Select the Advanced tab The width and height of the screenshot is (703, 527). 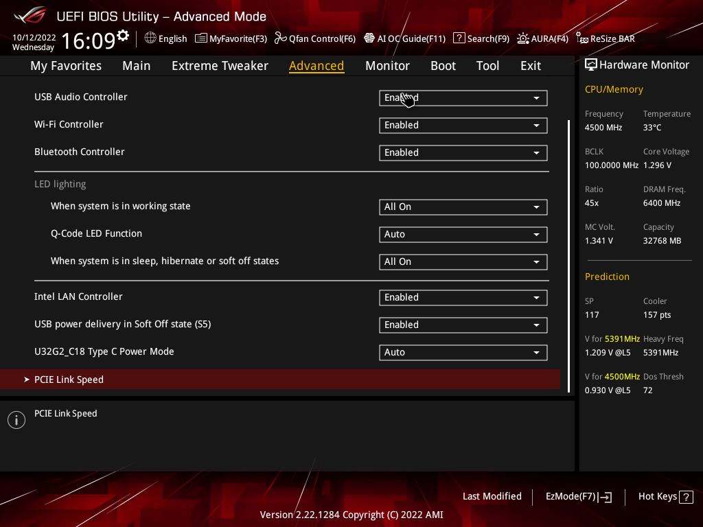316,66
